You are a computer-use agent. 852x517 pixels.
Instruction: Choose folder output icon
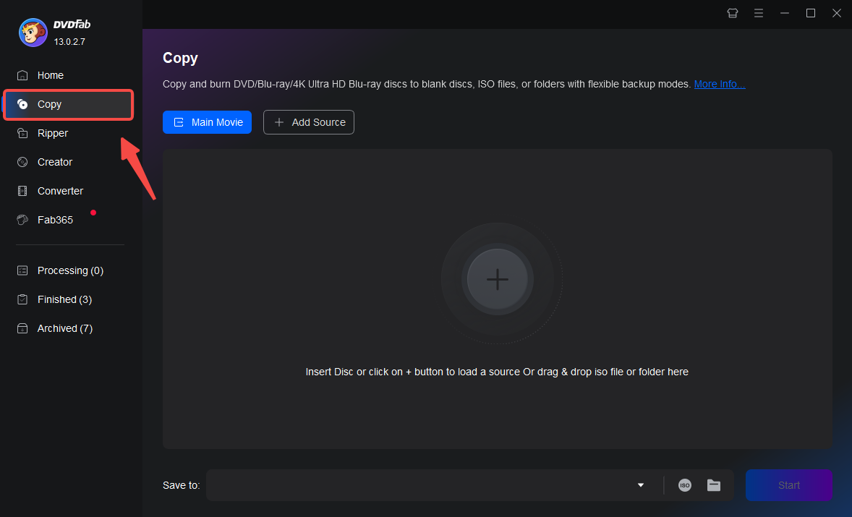[x=713, y=485]
